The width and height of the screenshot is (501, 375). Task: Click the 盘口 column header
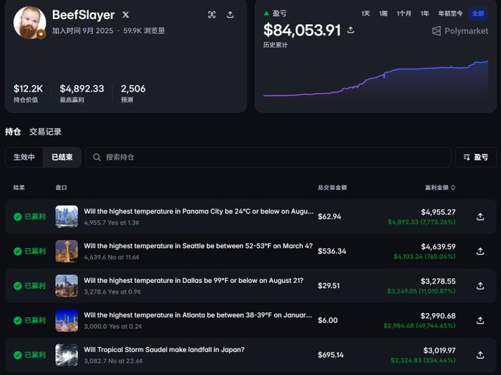pos(61,187)
